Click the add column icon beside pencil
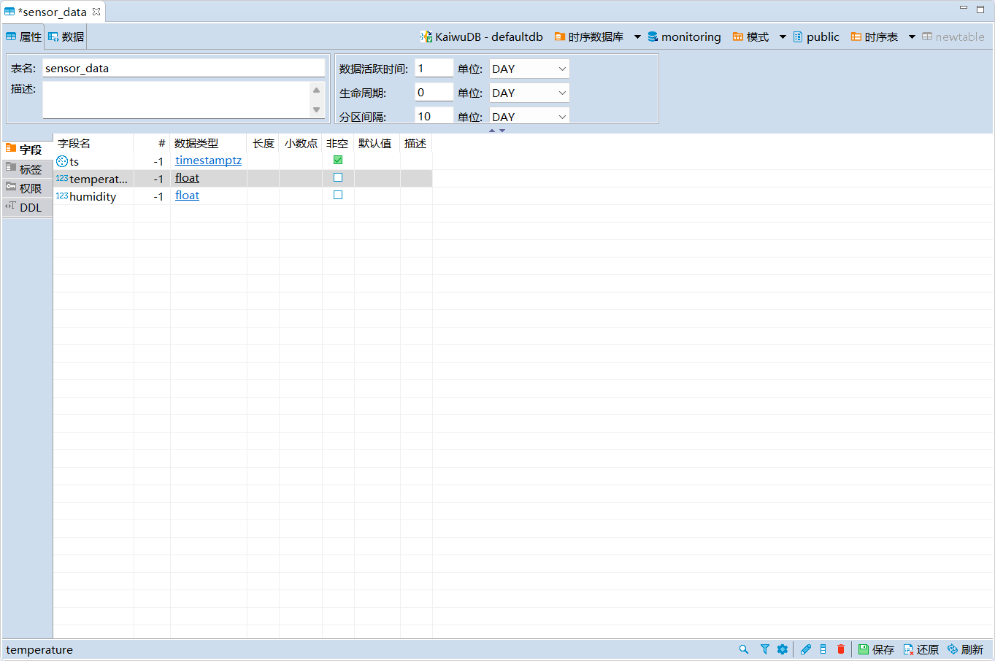Screen dimensions: 995x661 pos(823,649)
